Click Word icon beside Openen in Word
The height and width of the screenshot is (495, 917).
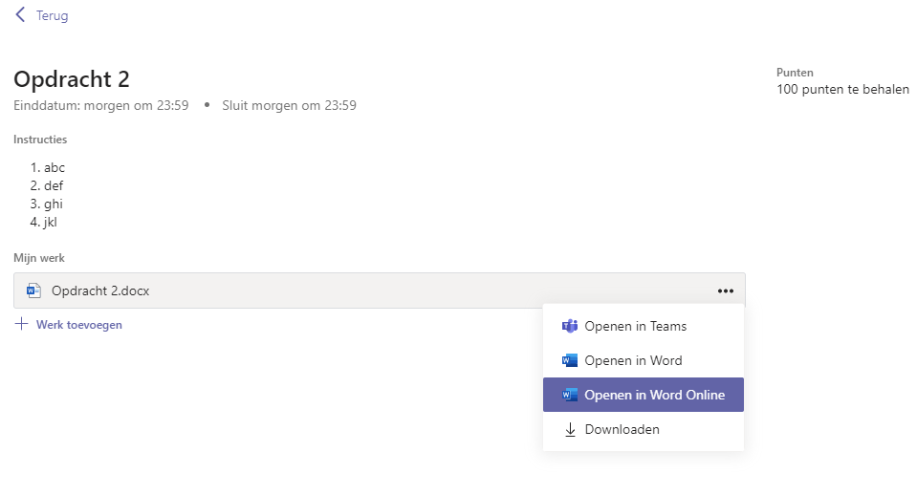(570, 360)
